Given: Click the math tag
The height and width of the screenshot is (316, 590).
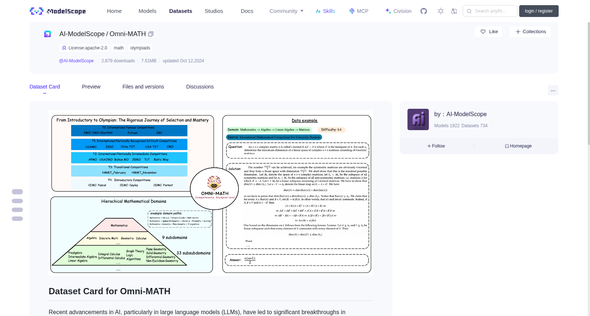Looking at the screenshot, I should click(119, 48).
